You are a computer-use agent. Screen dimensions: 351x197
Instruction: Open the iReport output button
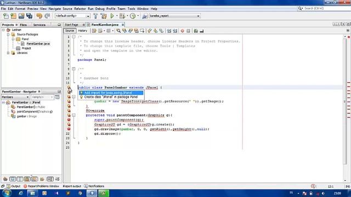tap(72, 186)
